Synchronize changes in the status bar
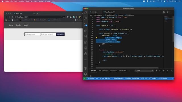This screenshot has height=102, width=182. point(97,78)
